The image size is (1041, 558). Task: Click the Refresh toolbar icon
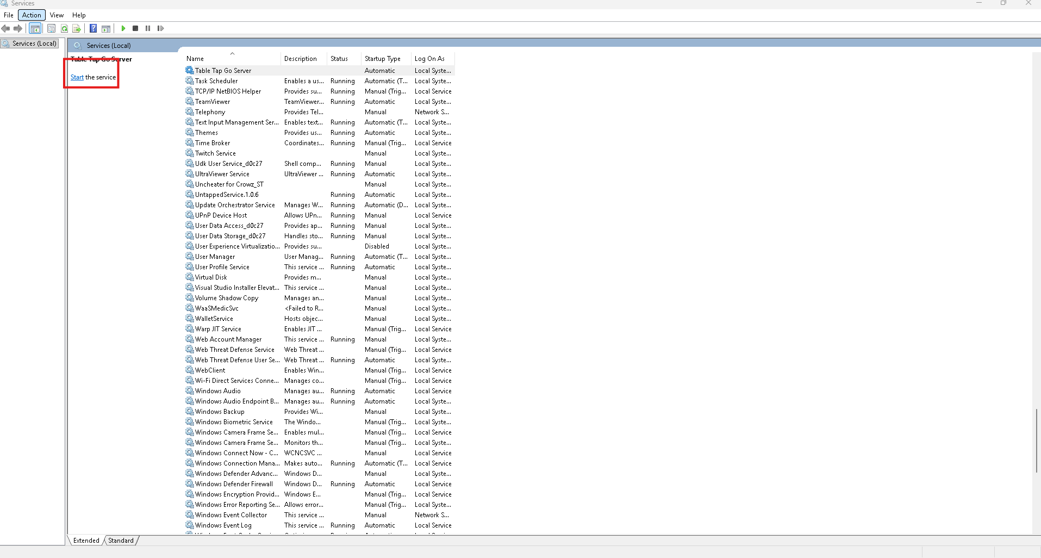64,28
